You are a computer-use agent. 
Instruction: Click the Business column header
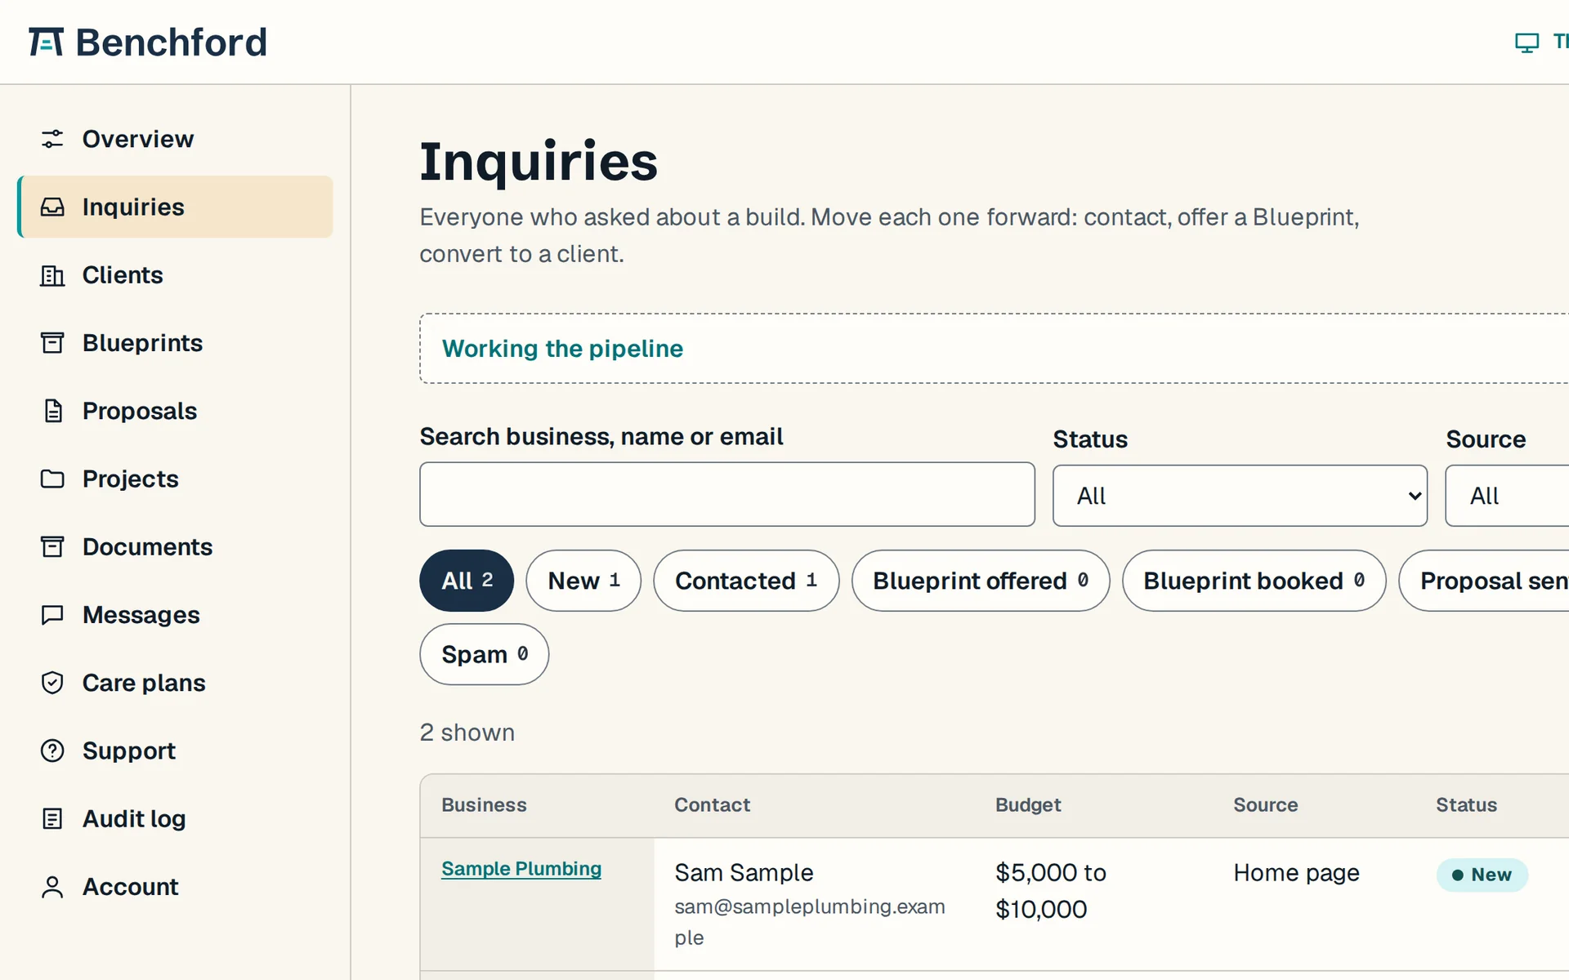coord(484,805)
